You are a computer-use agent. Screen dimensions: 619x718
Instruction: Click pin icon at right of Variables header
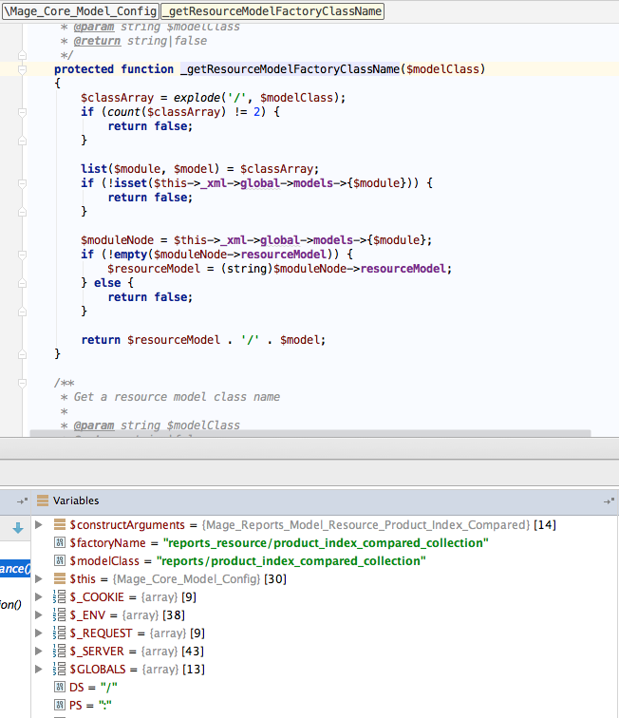coord(609,501)
